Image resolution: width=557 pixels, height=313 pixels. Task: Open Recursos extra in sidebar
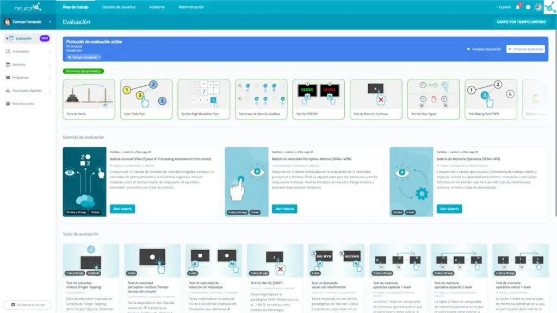[23, 103]
